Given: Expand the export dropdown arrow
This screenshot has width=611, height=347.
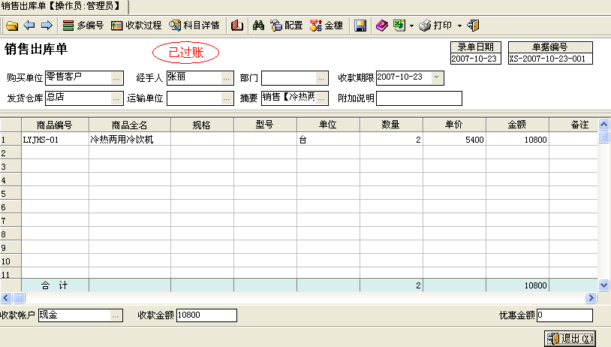Looking at the screenshot, I should pyautogui.click(x=411, y=26).
